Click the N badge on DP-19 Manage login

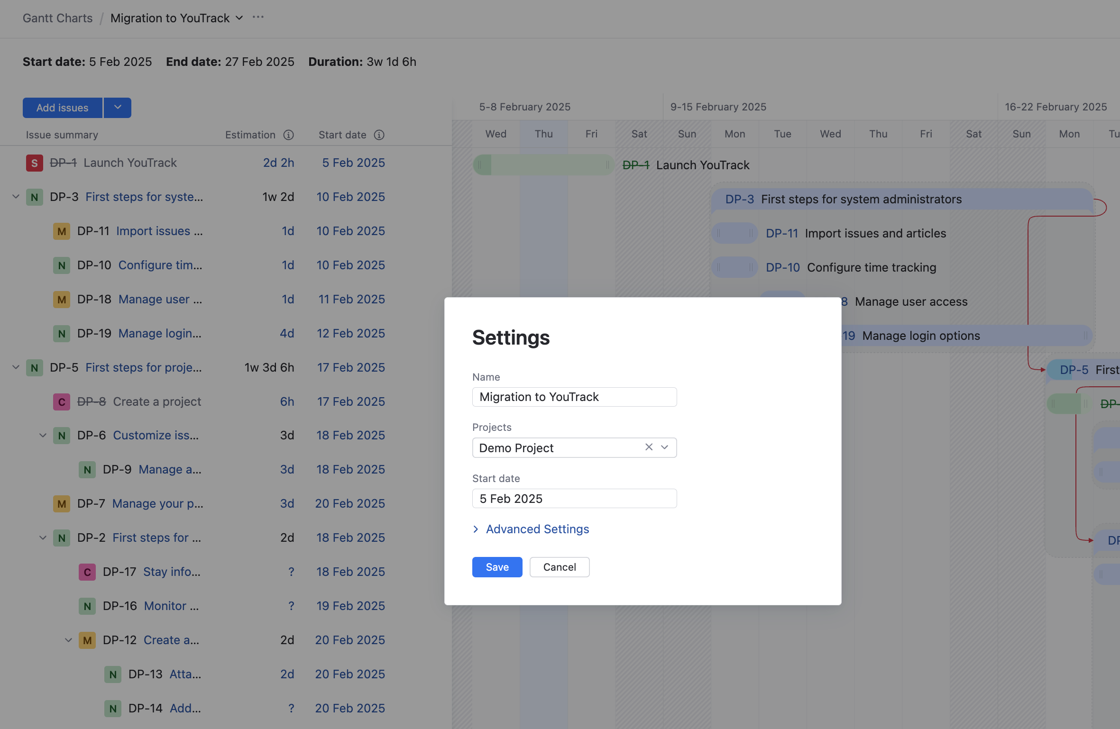pos(61,333)
